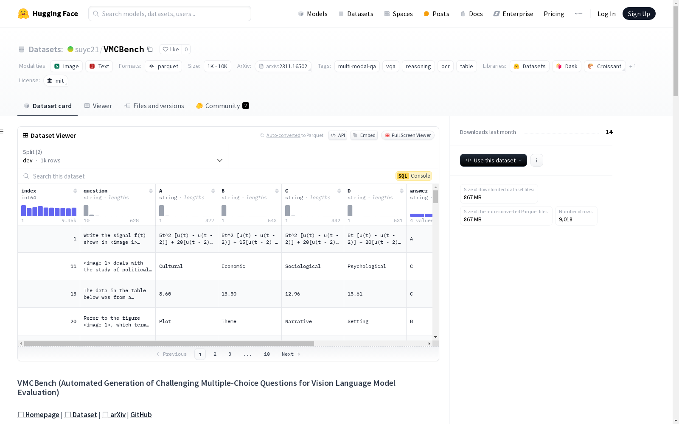The width and height of the screenshot is (679, 424).
Task: Click Log In
Action: (606, 14)
